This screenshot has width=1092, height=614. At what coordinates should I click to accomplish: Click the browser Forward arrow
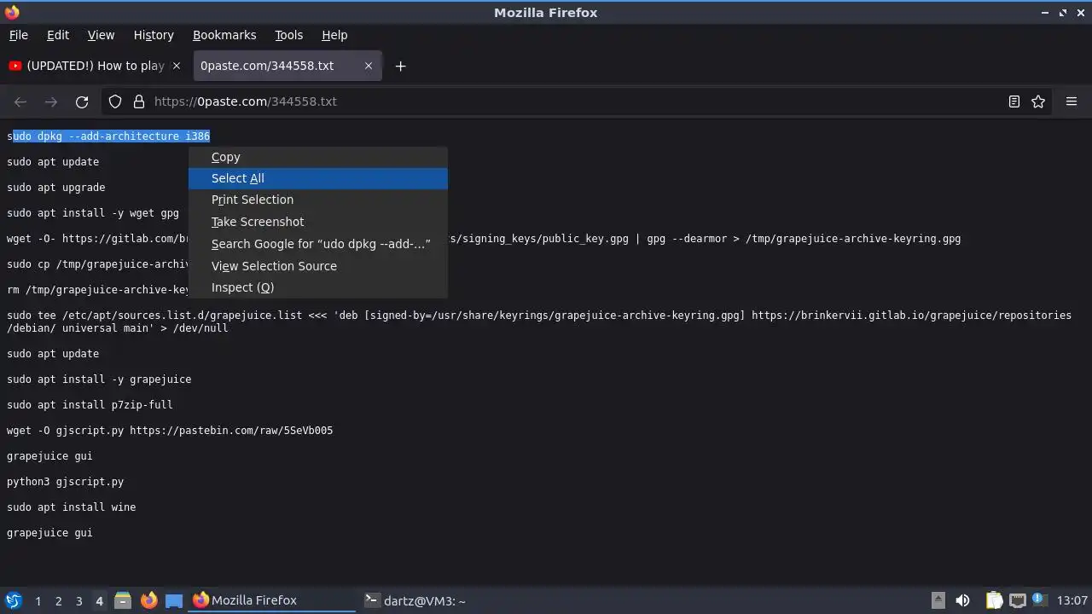click(51, 101)
